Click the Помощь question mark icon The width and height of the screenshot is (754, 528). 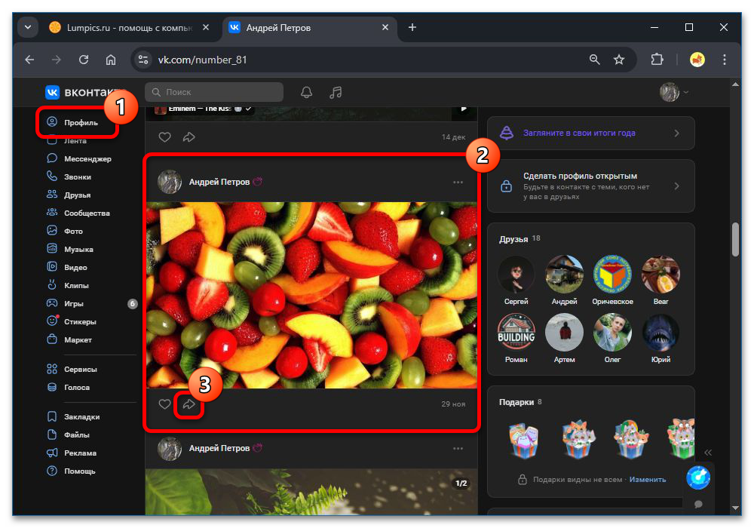click(x=52, y=471)
